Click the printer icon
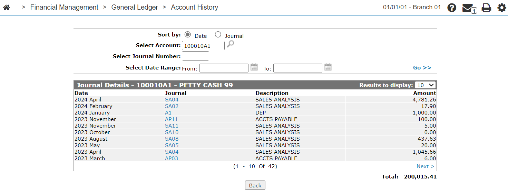The image size is (508, 196). [486, 8]
